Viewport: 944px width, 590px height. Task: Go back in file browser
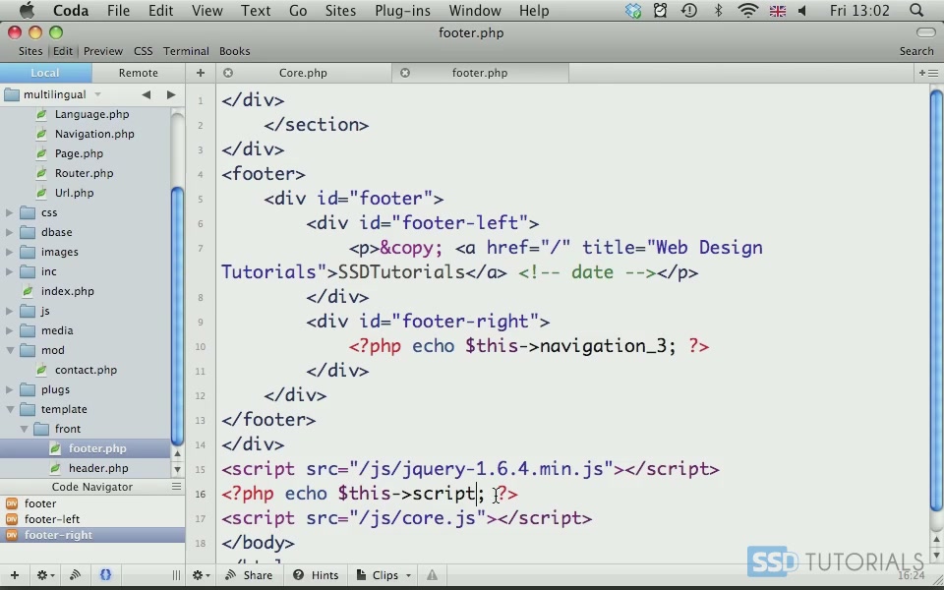coord(146,94)
